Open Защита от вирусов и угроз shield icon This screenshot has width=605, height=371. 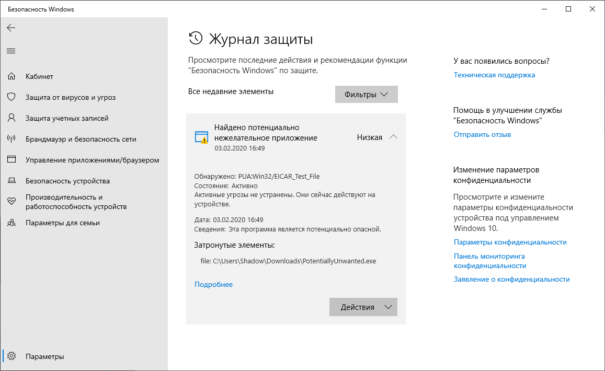point(10,97)
